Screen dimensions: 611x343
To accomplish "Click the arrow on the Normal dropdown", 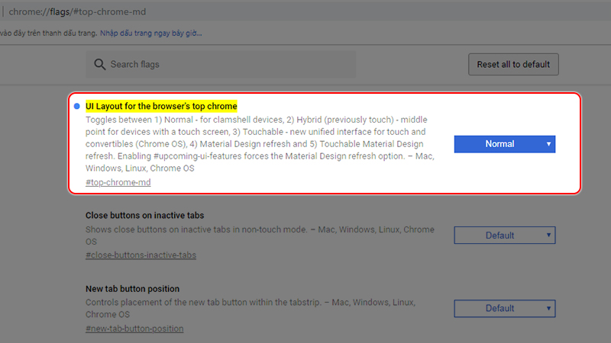I will pos(548,144).
